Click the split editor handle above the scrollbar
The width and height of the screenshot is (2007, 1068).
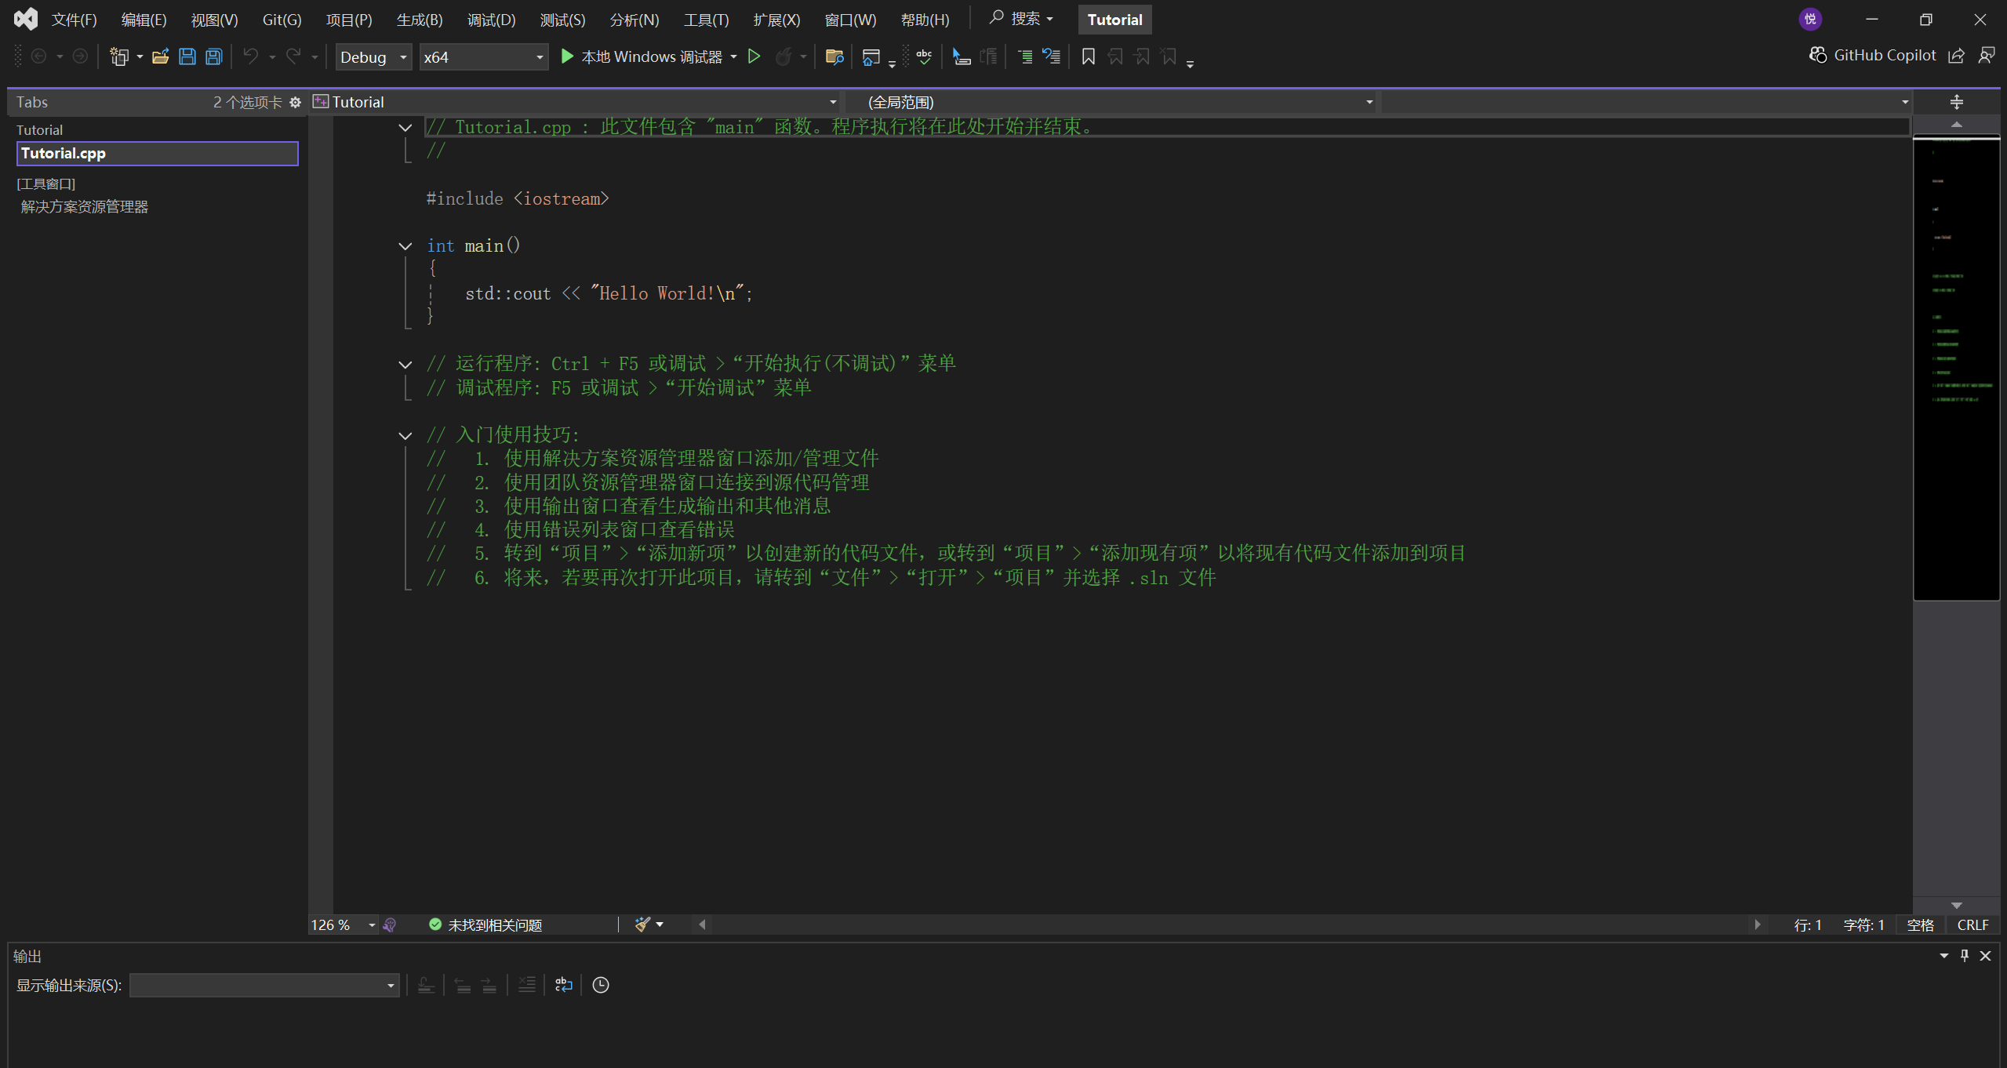click(1957, 102)
